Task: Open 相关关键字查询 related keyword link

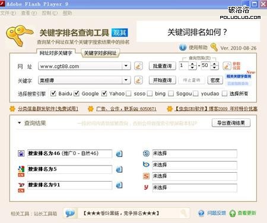Action: point(239,76)
